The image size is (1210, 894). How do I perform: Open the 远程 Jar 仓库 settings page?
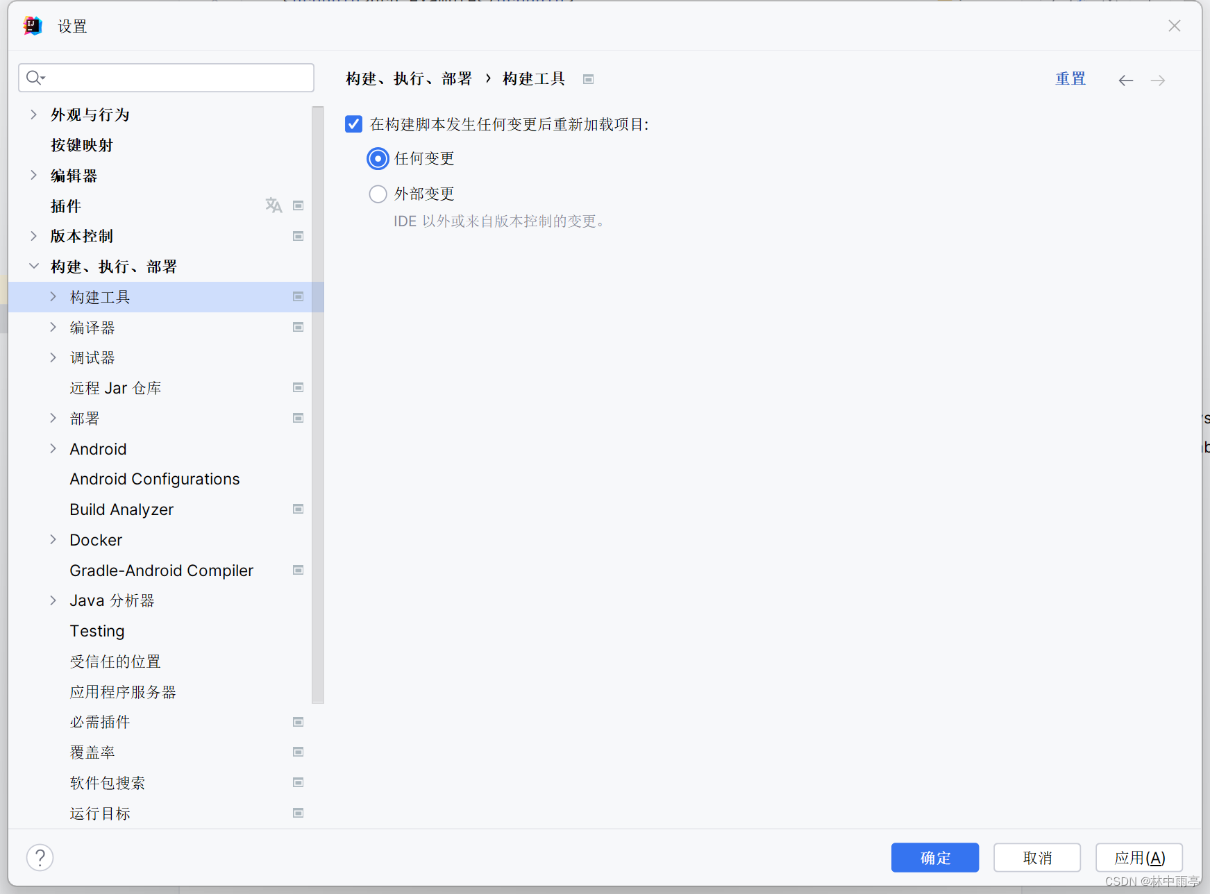click(115, 388)
